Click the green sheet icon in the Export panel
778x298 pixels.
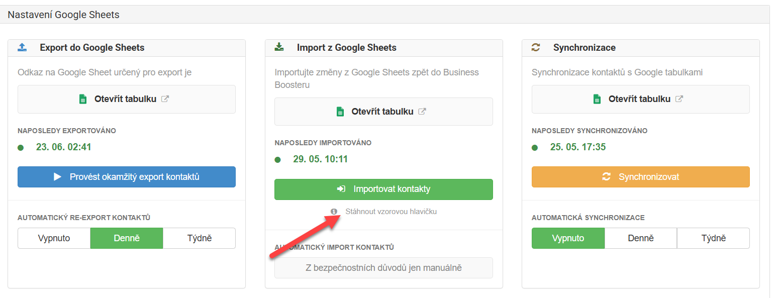(83, 99)
